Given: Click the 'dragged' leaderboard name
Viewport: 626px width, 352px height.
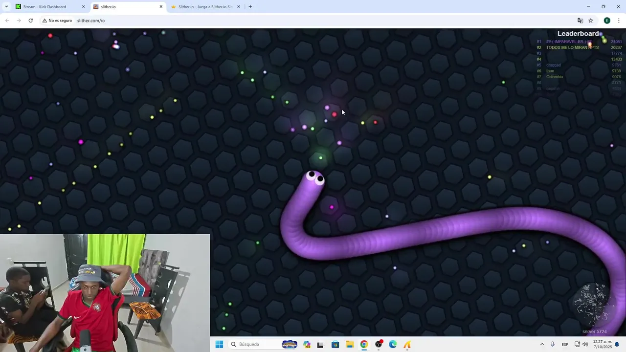Looking at the screenshot, I should [554, 65].
